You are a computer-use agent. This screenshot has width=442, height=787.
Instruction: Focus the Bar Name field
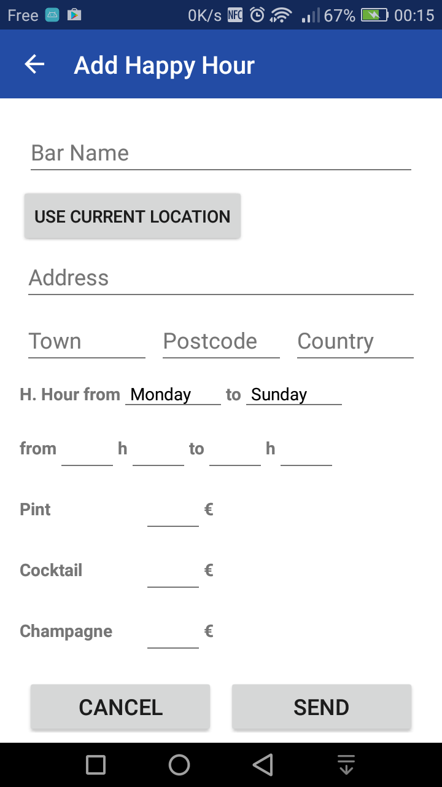[220, 153]
